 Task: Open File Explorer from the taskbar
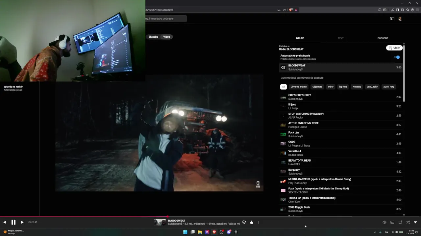click(x=200, y=232)
